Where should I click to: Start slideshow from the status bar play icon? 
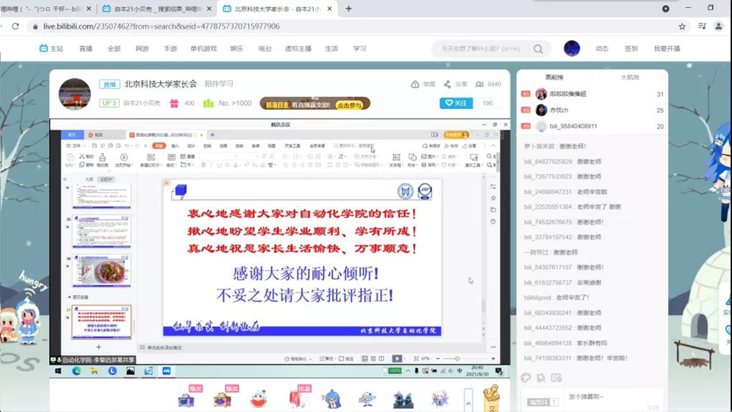tap(397, 358)
